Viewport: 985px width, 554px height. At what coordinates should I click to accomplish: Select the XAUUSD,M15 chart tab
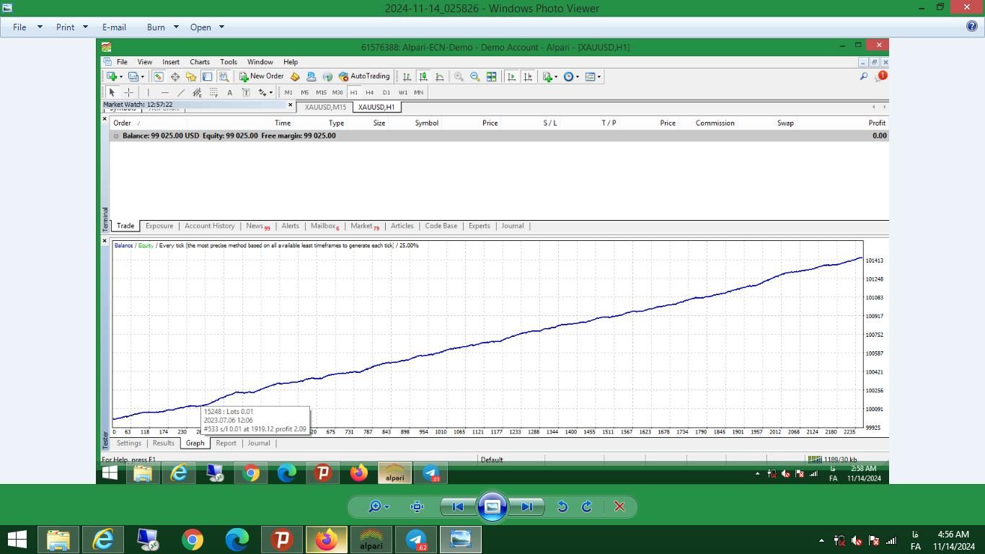tap(325, 107)
